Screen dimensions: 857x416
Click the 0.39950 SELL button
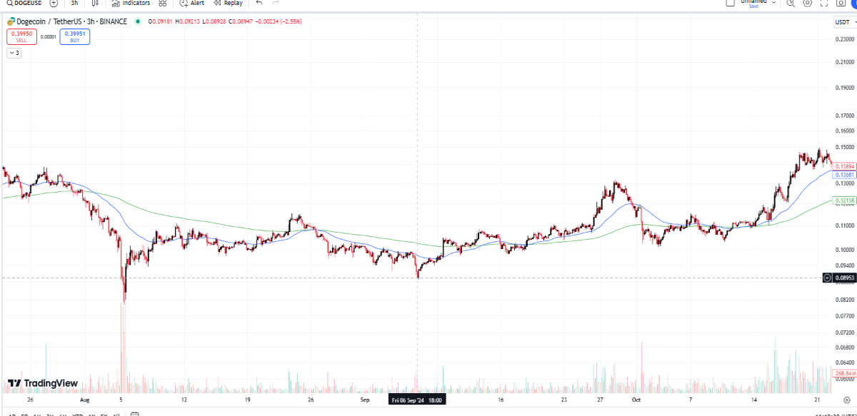pos(21,36)
